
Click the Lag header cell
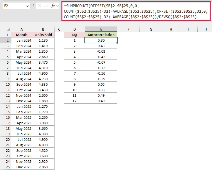point(74,35)
